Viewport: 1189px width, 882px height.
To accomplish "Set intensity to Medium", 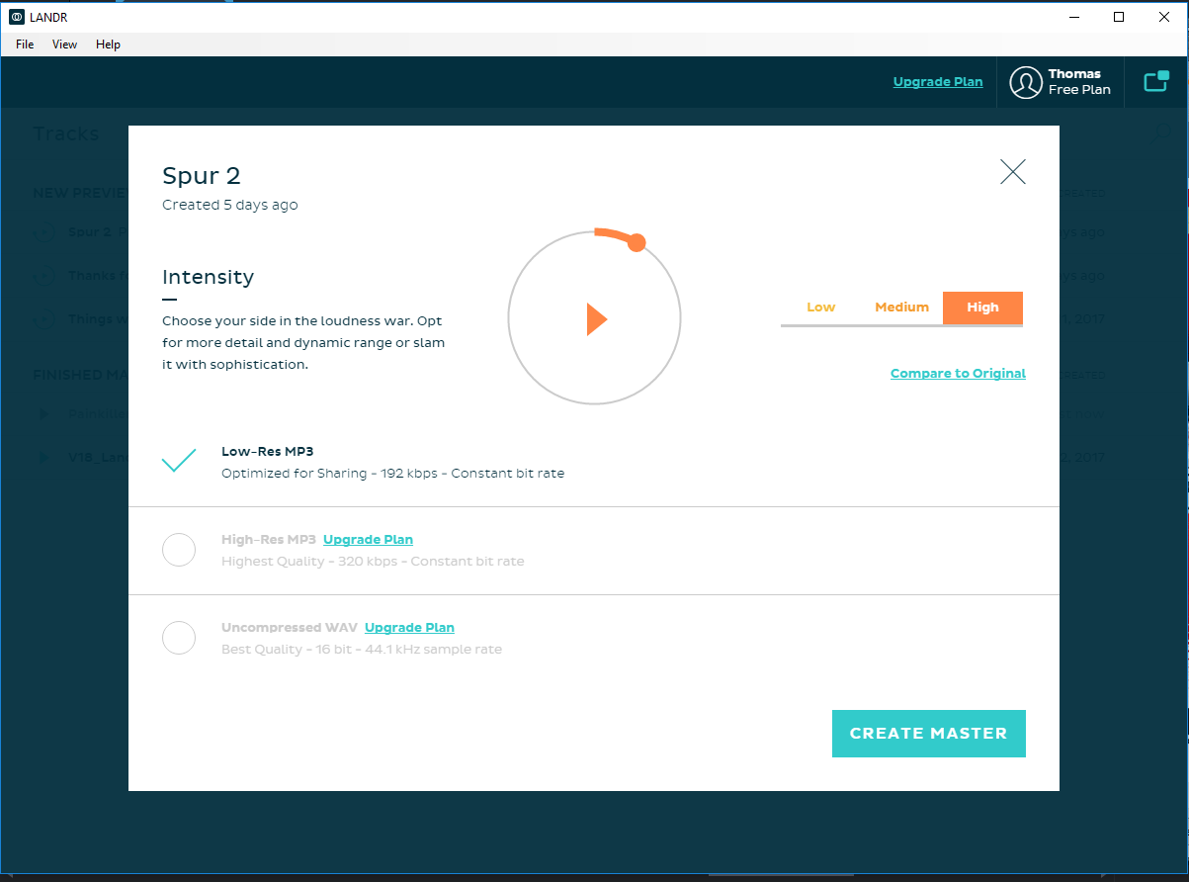I will [x=901, y=308].
